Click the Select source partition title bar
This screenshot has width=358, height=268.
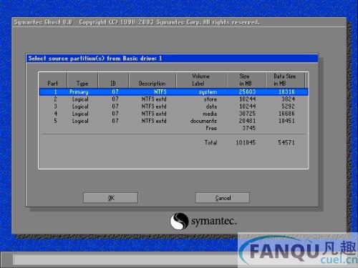[172, 59]
